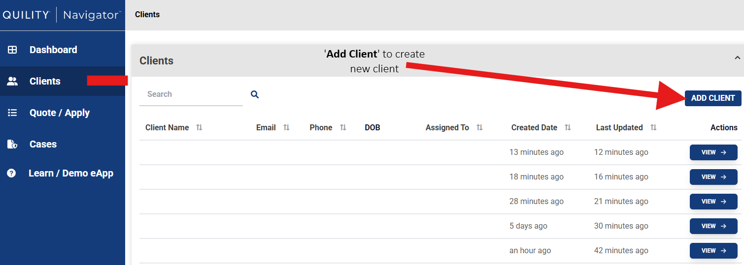The image size is (744, 265).
Task: View the client created 5 days ago
Action: pos(713,226)
